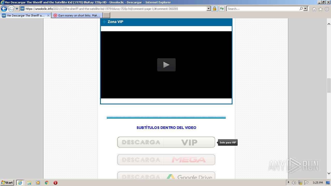The image size is (331, 186).
Task: Open the recent pages dropdown arrow
Action: [17, 9]
